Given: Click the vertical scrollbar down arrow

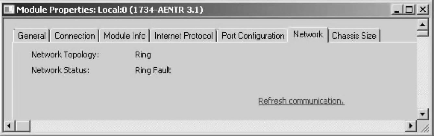Looking at the screenshot, I should coord(422,114).
